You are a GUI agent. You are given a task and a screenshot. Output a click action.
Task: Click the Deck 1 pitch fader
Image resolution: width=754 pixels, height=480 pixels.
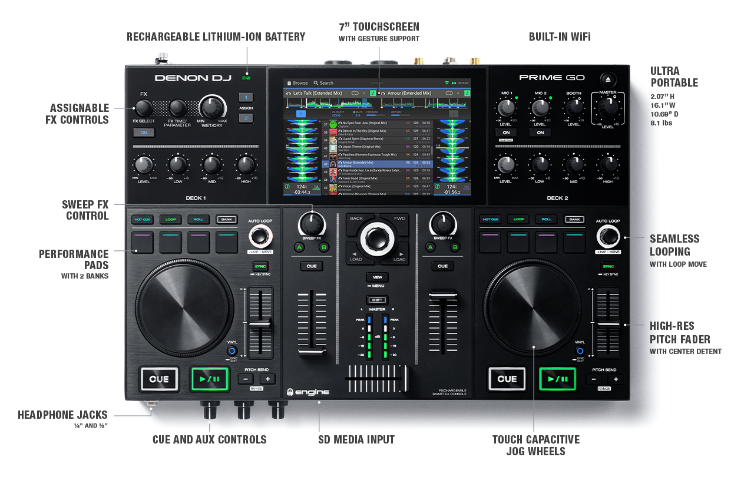[260, 323]
